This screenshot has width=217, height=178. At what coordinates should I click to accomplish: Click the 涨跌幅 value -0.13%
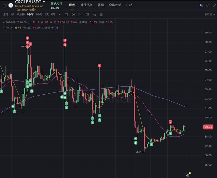(93, 22)
